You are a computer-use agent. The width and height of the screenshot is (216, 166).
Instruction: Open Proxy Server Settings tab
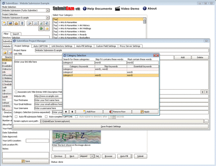click(x=130, y=46)
